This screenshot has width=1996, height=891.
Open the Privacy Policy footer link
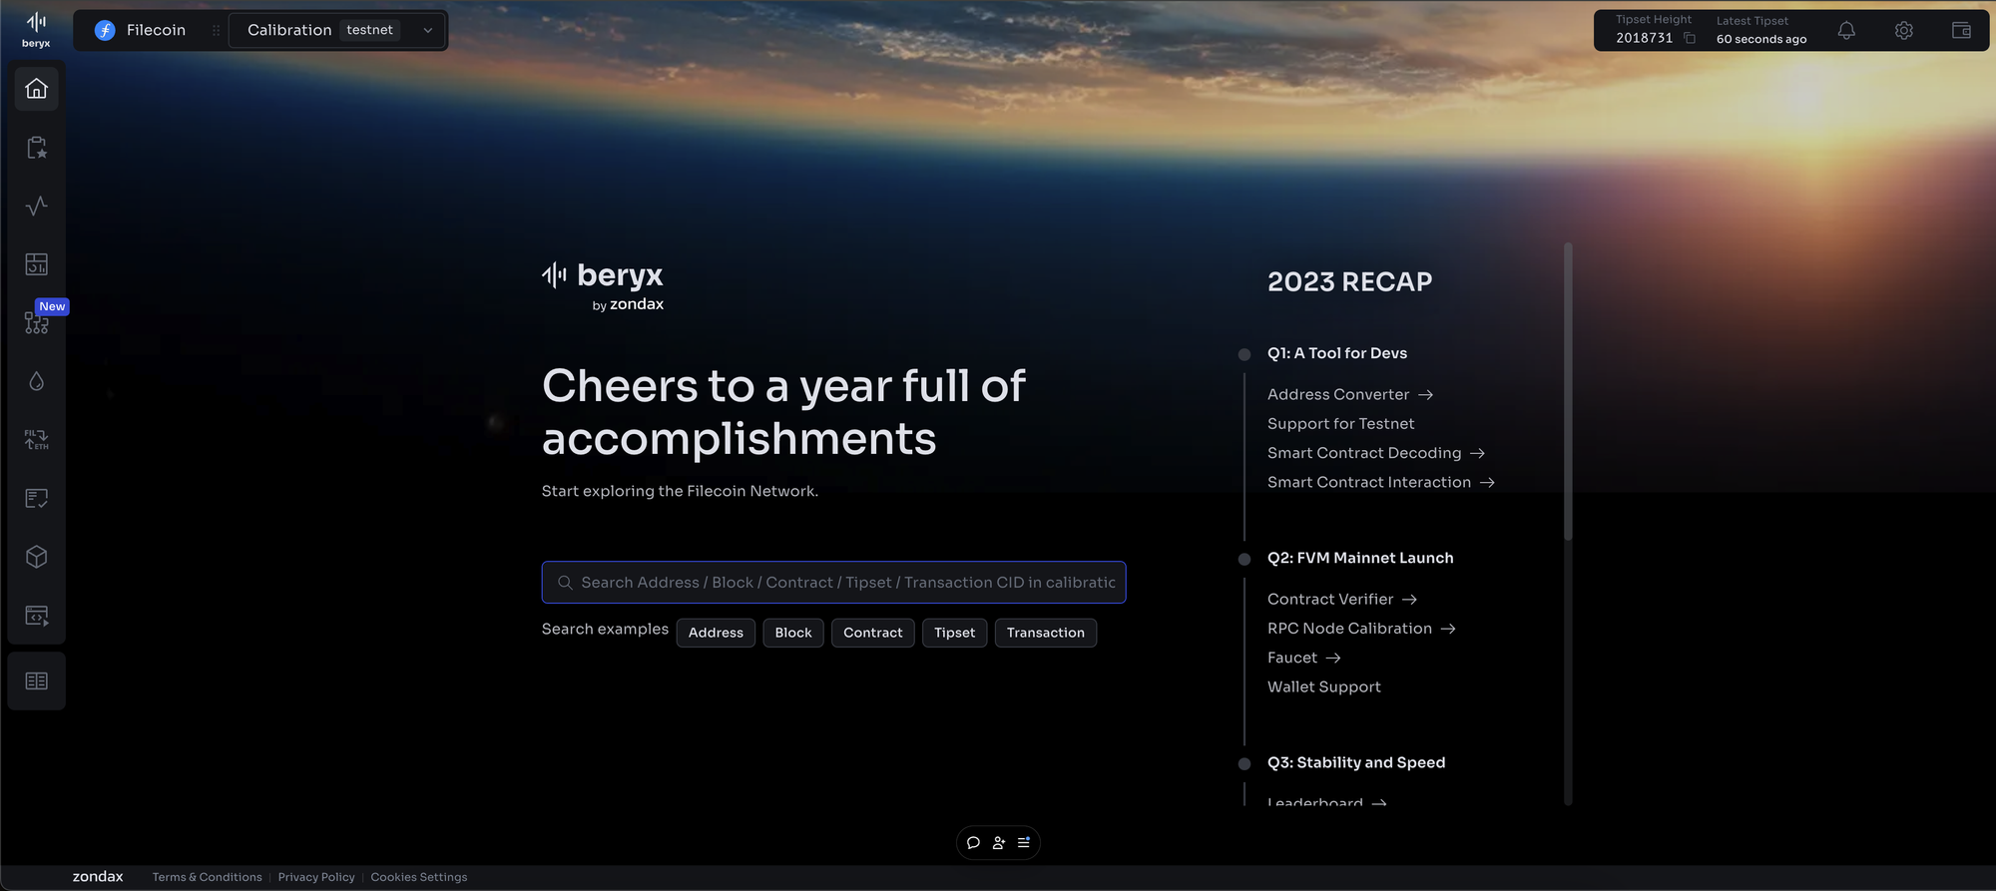(x=316, y=877)
